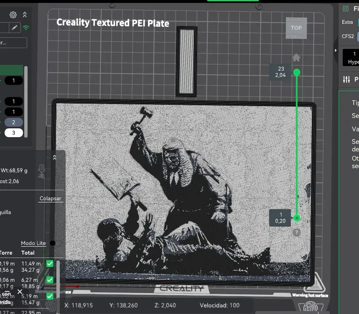Select the large lithophane picture model
This screenshot has height=314, width=359.
tap(184, 192)
